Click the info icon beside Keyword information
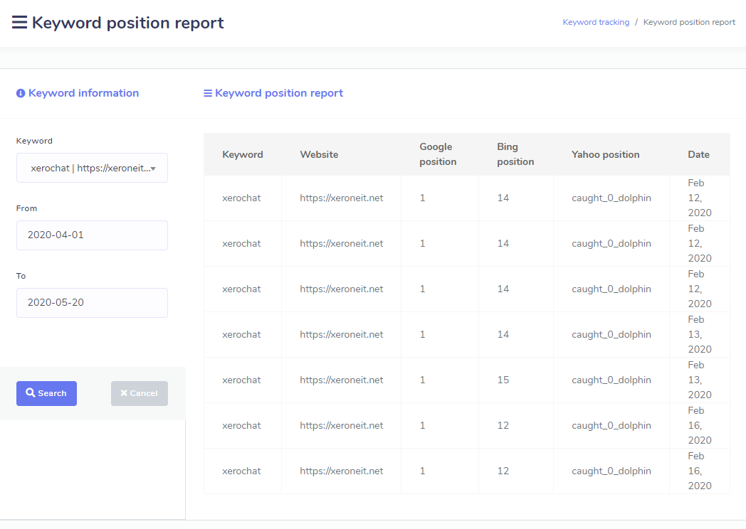Viewport: 746px width, 529px height. click(x=21, y=93)
